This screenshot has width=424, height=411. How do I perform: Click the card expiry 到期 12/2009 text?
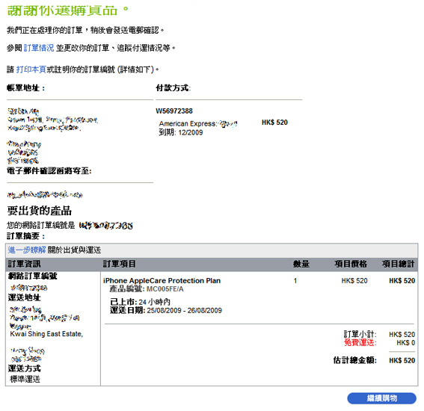181,132
